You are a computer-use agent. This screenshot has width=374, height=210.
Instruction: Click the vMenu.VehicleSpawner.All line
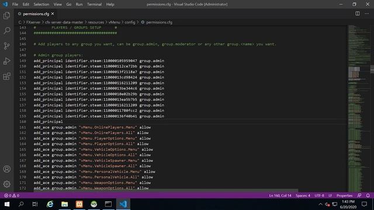click(92, 166)
